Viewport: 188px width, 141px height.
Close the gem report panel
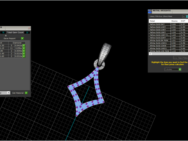coord(29,28)
